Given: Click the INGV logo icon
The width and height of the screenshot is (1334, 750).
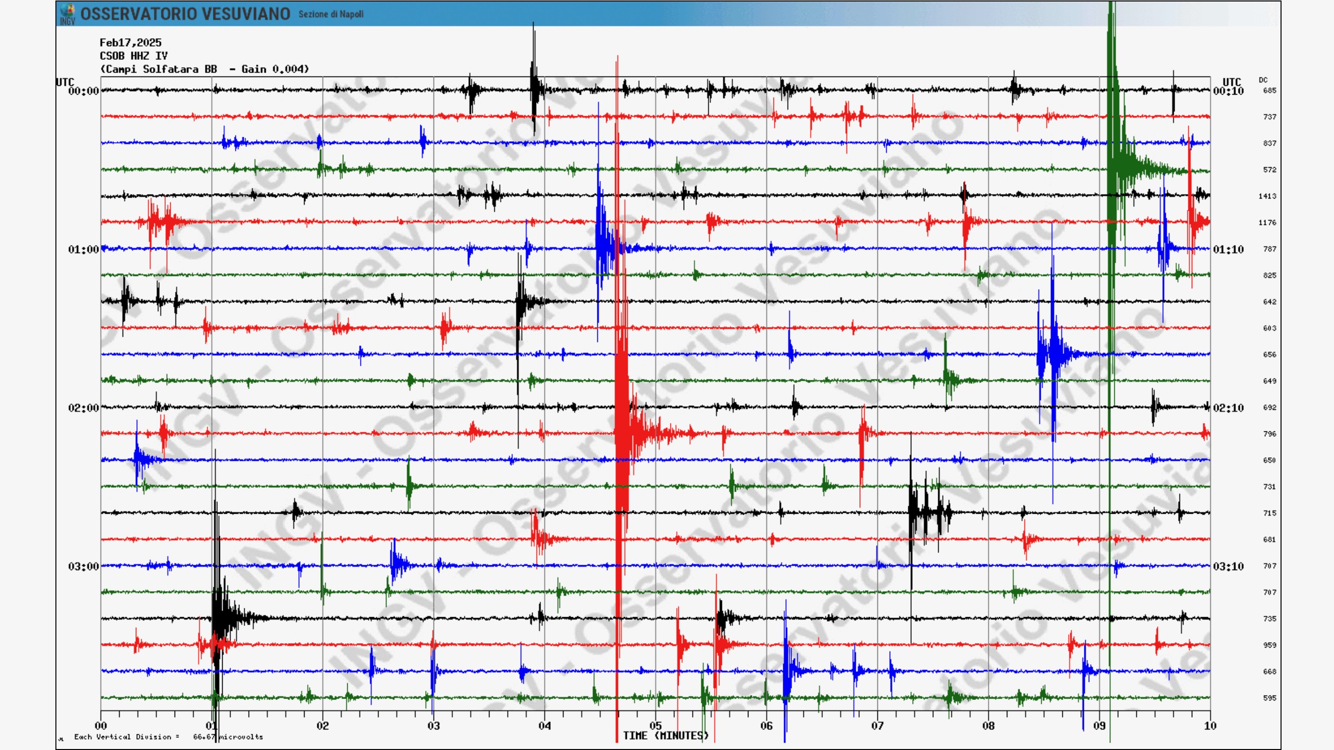Looking at the screenshot, I should (67, 14).
